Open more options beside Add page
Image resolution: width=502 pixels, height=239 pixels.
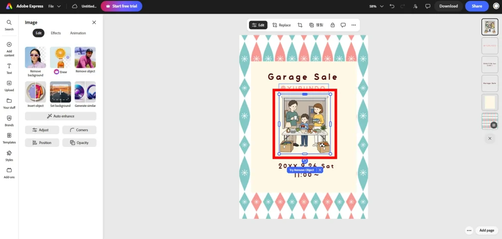click(x=469, y=230)
